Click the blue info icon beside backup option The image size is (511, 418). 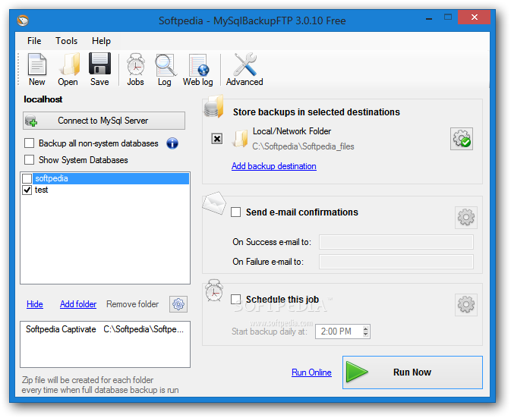[x=172, y=143]
